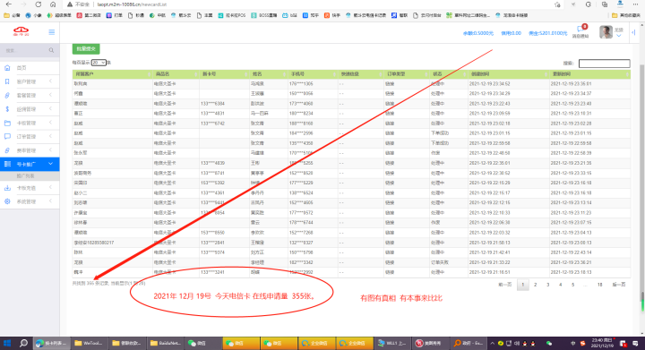
Task: Expand the 系统管理 sidebar chevron
Action: 50,201
